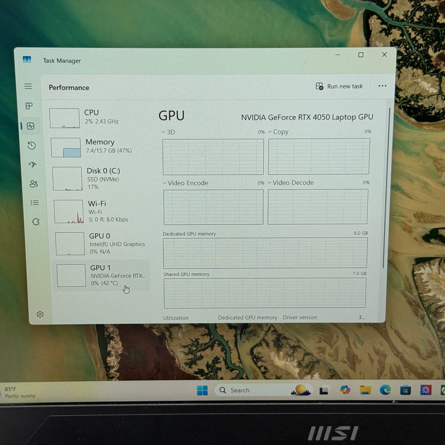This screenshot has width=445, height=445.
Task: Click the Task Manager app icon in title bar
Action: [x=27, y=59]
